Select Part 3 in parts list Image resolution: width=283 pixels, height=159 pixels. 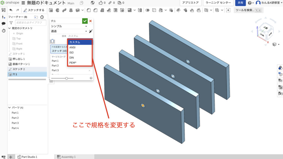coord(15,123)
